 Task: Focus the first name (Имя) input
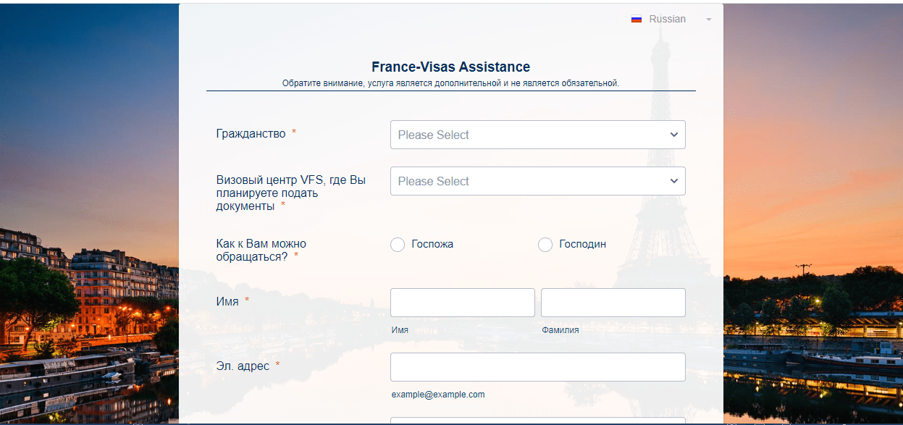point(462,303)
